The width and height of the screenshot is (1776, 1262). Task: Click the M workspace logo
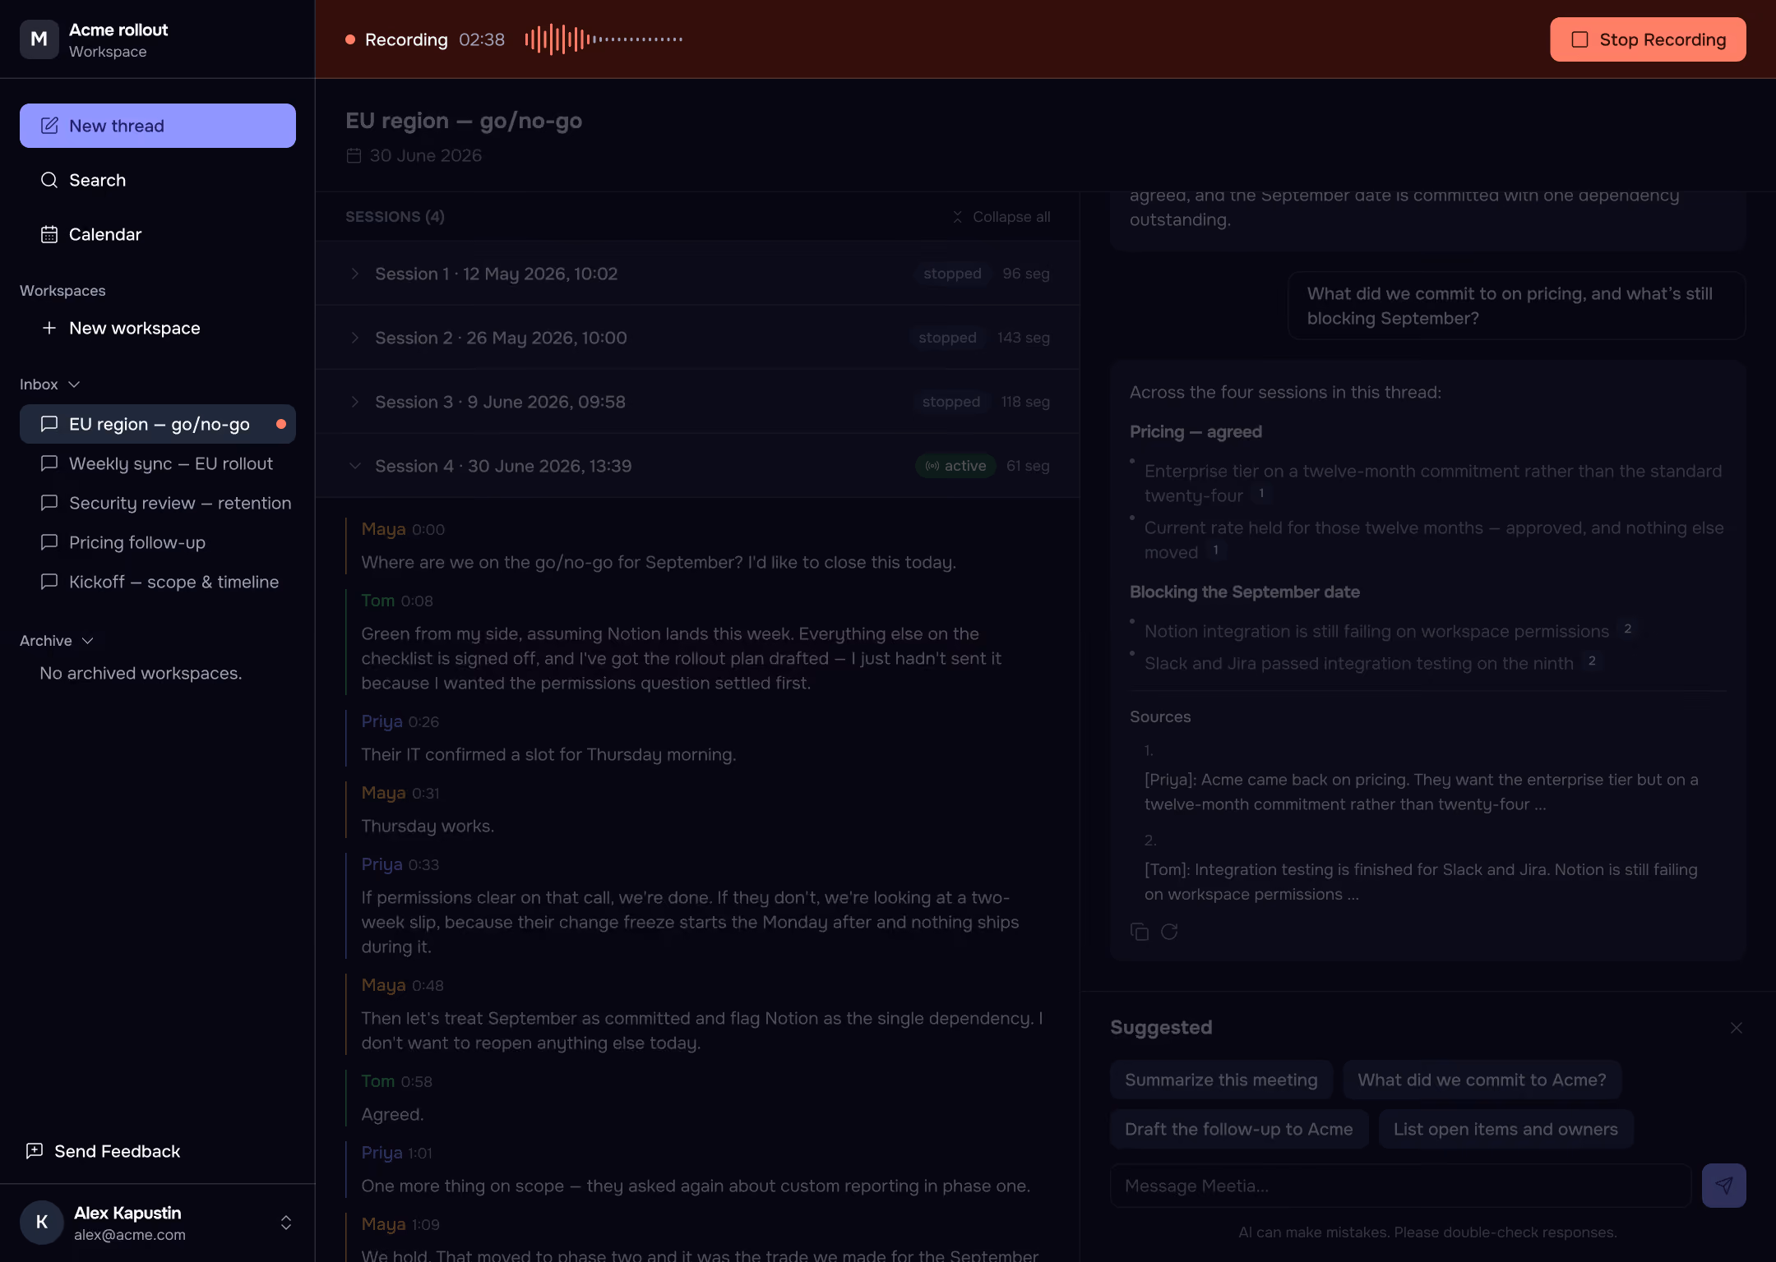coord(39,39)
